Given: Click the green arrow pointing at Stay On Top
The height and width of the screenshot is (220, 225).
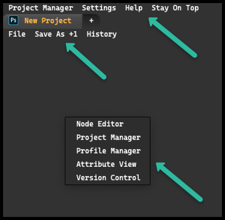Looking at the screenshot, I should point(173,37).
